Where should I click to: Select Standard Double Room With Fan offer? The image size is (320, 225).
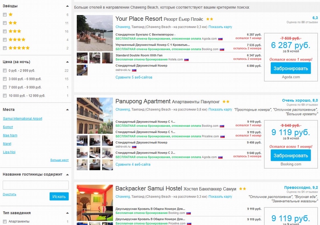(139, 55)
